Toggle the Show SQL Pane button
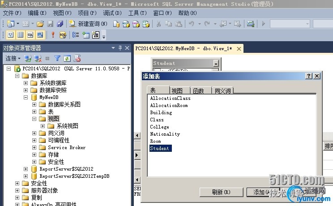 (30, 34)
